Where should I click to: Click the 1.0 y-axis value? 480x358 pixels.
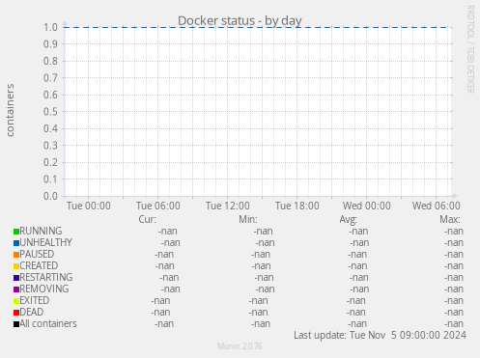[x=50, y=27]
